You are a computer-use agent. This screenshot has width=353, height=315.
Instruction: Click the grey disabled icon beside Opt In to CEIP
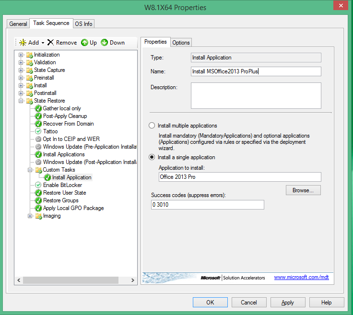click(x=39, y=139)
